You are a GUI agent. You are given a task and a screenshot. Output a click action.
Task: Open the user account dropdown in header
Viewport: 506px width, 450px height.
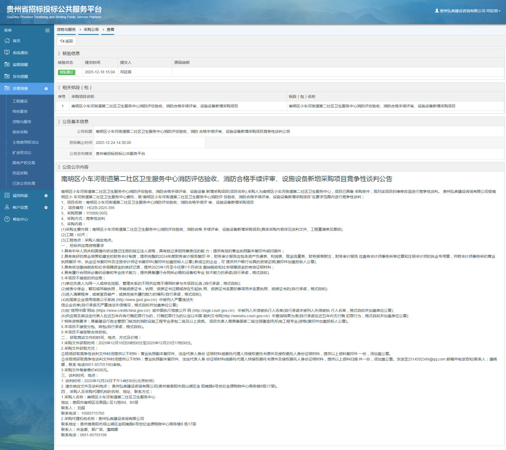coord(468,11)
